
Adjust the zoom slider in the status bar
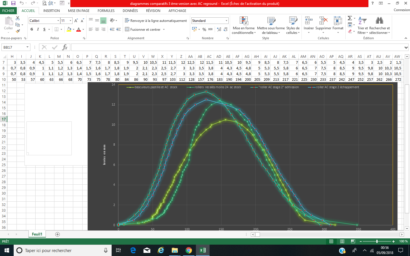377,241
